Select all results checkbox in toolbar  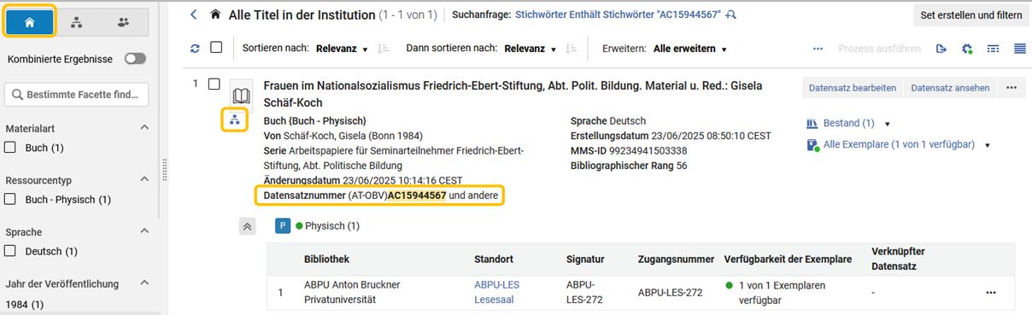pos(216,48)
